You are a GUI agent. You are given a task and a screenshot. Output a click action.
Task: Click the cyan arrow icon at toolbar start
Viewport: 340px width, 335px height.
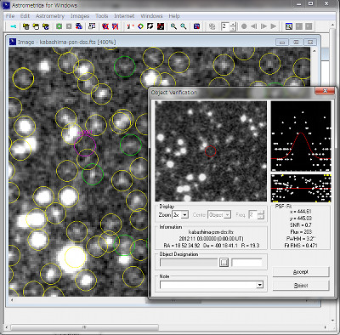point(13,26)
